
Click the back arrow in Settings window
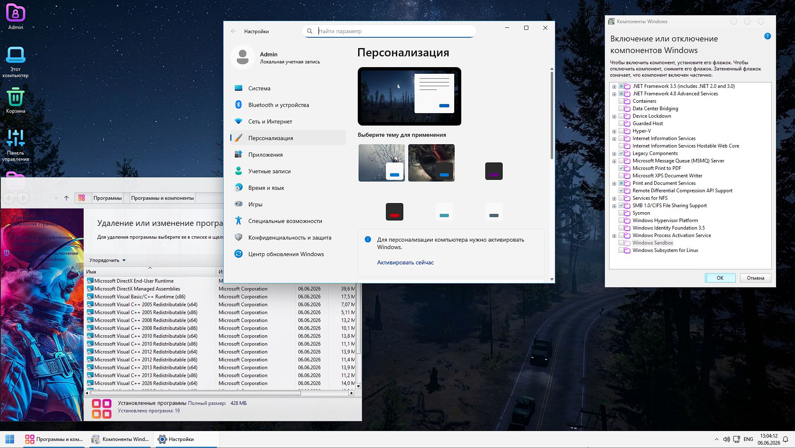pos(234,31)
